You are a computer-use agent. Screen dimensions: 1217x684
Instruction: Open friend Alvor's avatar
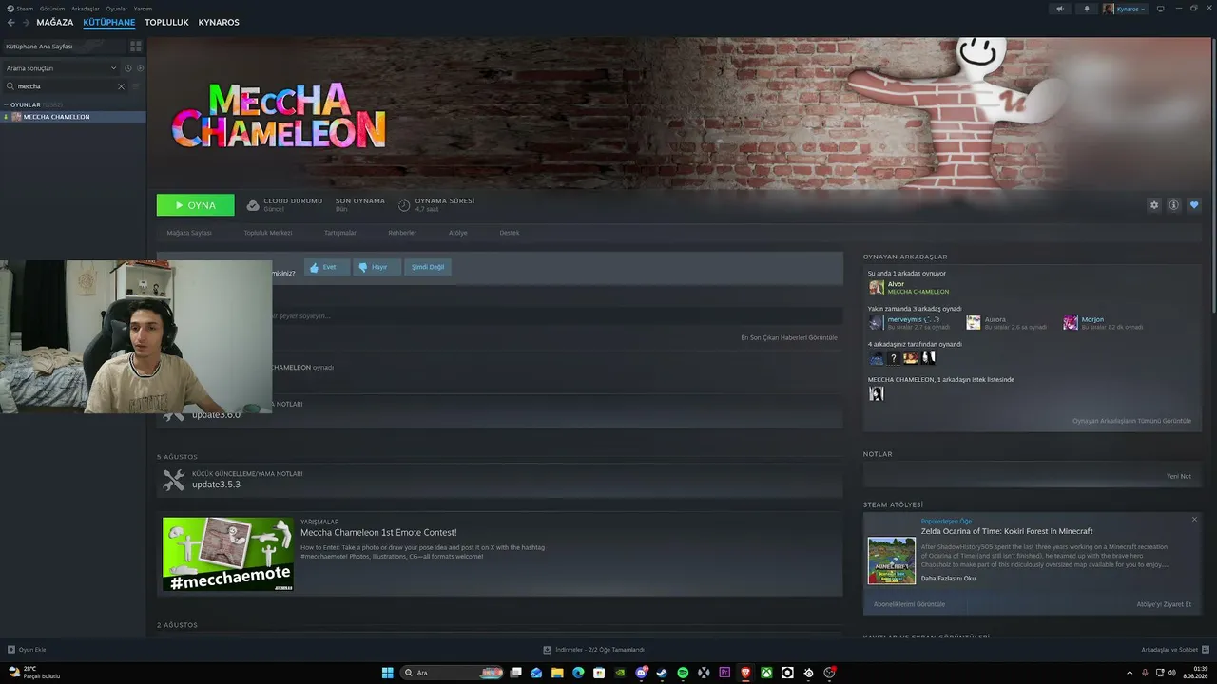[877, 287]
